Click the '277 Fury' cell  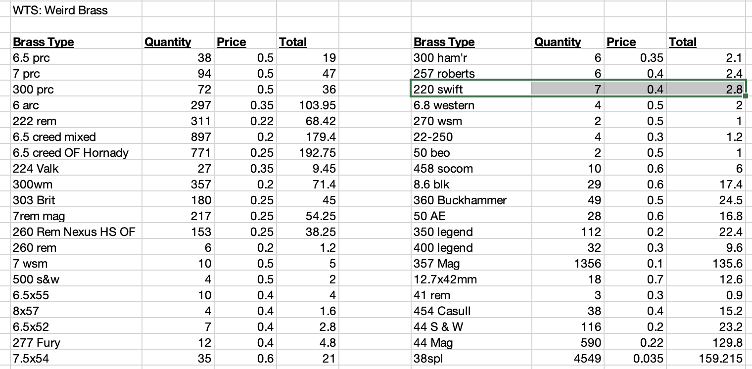click(x=37, y=343)
